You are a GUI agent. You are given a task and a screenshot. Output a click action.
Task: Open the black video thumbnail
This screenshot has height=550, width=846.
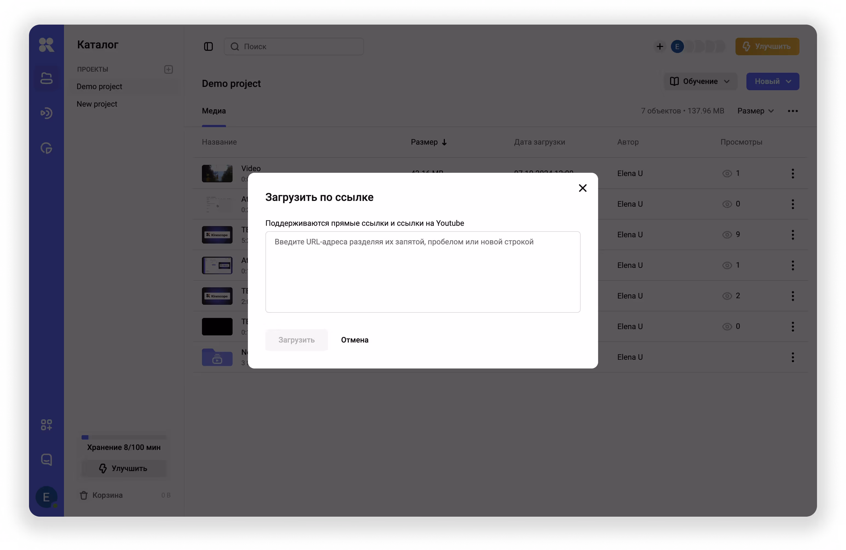[217, 326]
